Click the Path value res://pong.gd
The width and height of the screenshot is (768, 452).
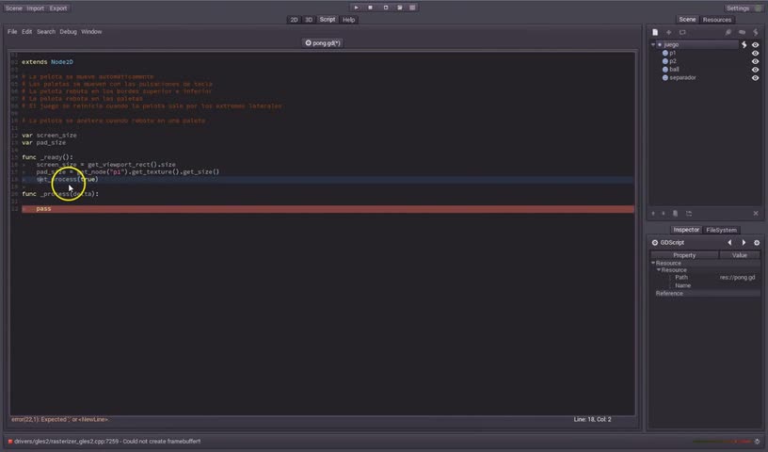click(737, 278)
